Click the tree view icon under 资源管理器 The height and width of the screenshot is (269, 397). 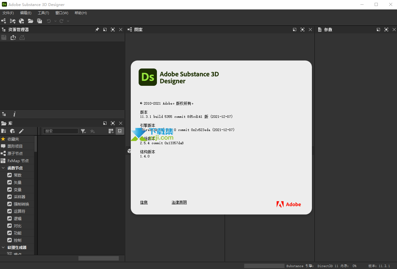tap(4, 114)
